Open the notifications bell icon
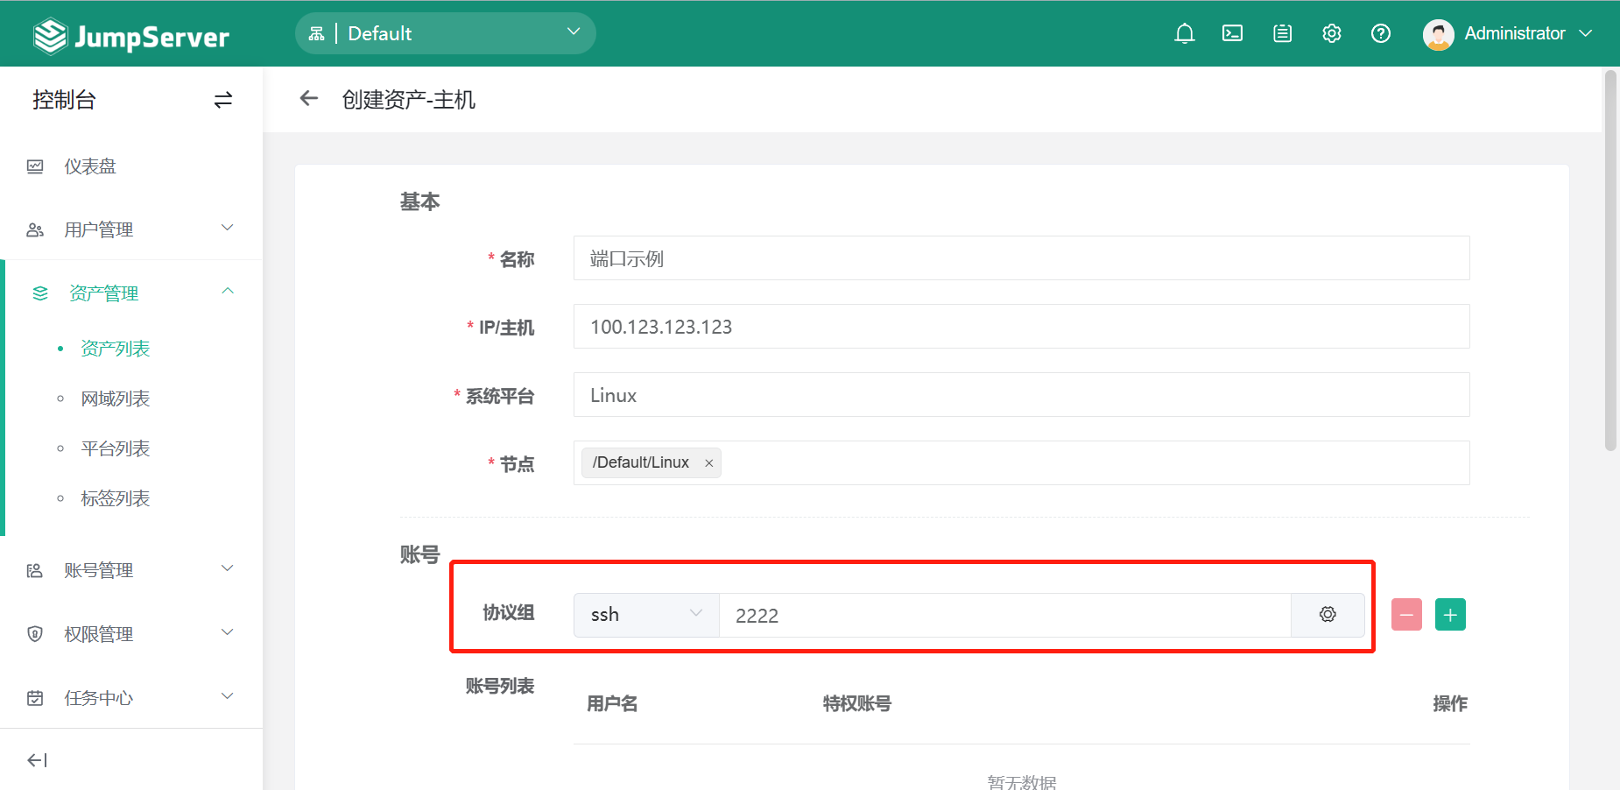This screenshot has width=1620, height=790. click(x=1184, y=33)
